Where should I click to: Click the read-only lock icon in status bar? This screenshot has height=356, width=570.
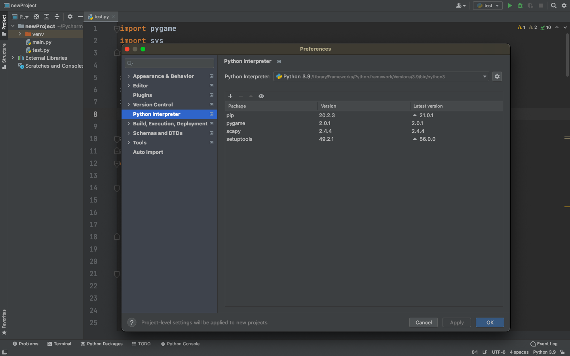[x=562, y=352]
